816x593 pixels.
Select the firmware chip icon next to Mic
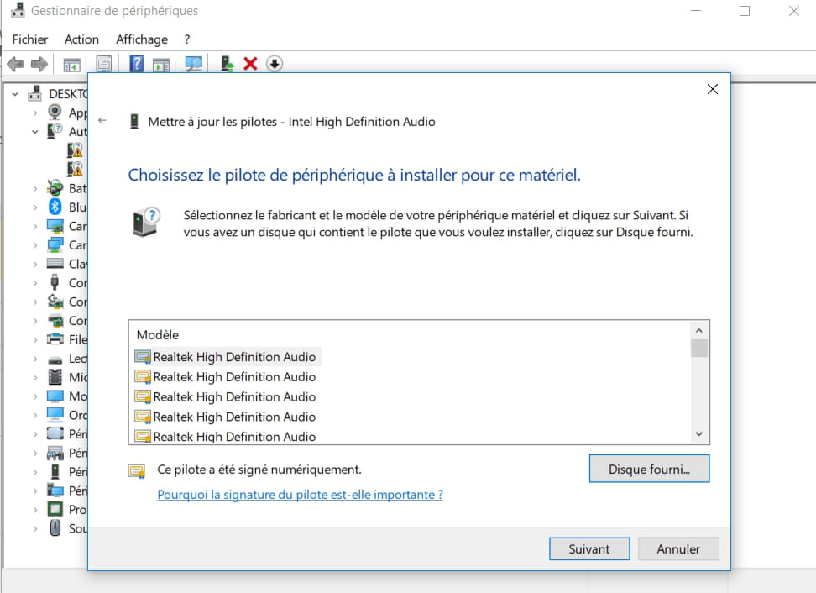pos(55,377)
